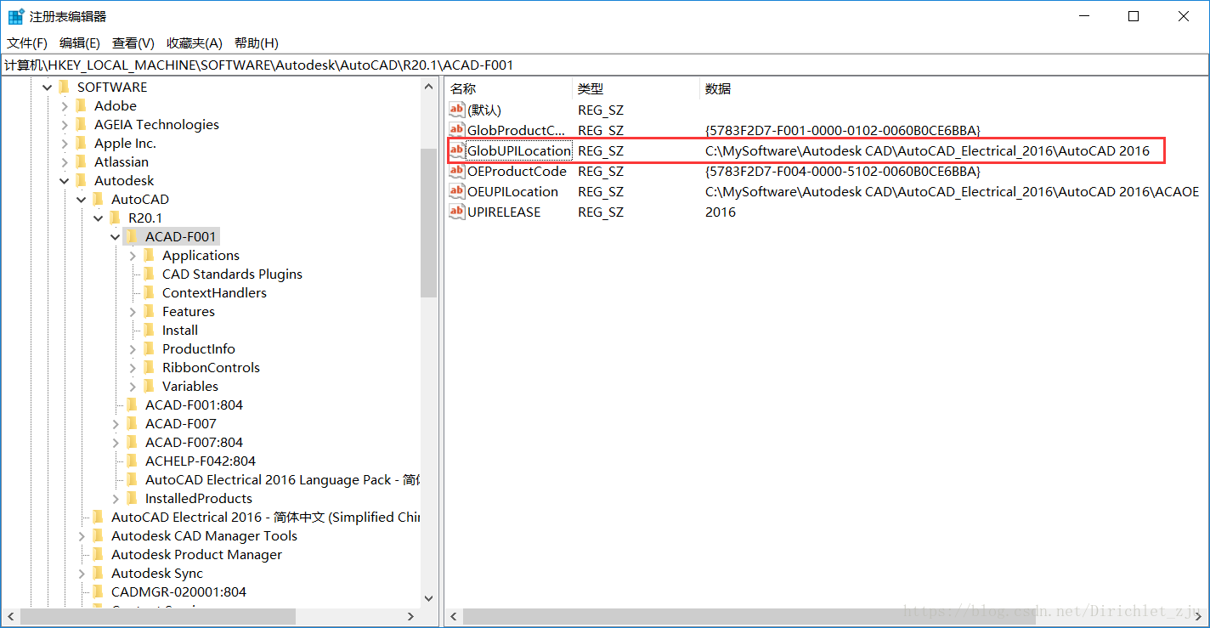The width and height of the screenshot is (1210, 628).
Task: Collapse the Autodesk key
Action: 65,180
